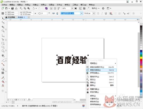Open the 对象 menu in menu bar

(x=35, y=5)
